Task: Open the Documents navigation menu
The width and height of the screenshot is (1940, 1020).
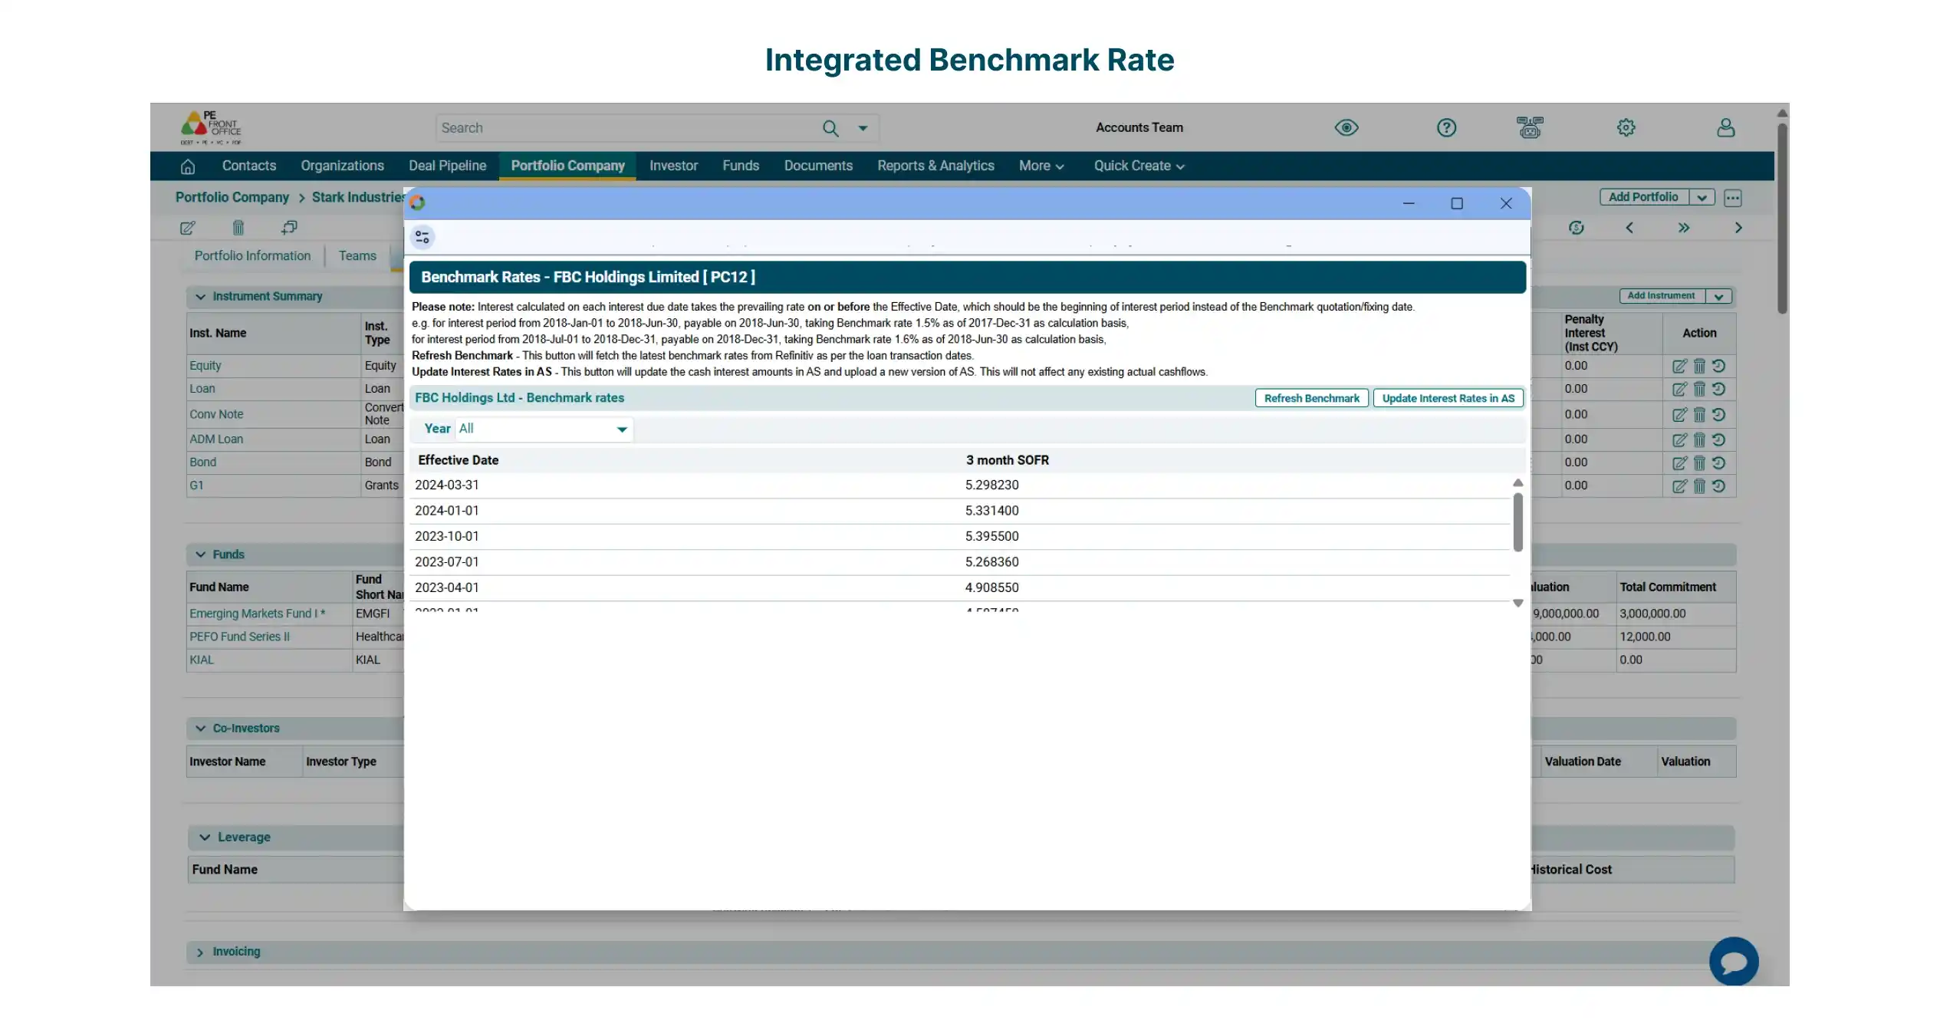Action: 818,166
